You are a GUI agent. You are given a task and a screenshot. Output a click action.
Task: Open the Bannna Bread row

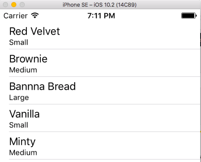[x=100, y=91]
